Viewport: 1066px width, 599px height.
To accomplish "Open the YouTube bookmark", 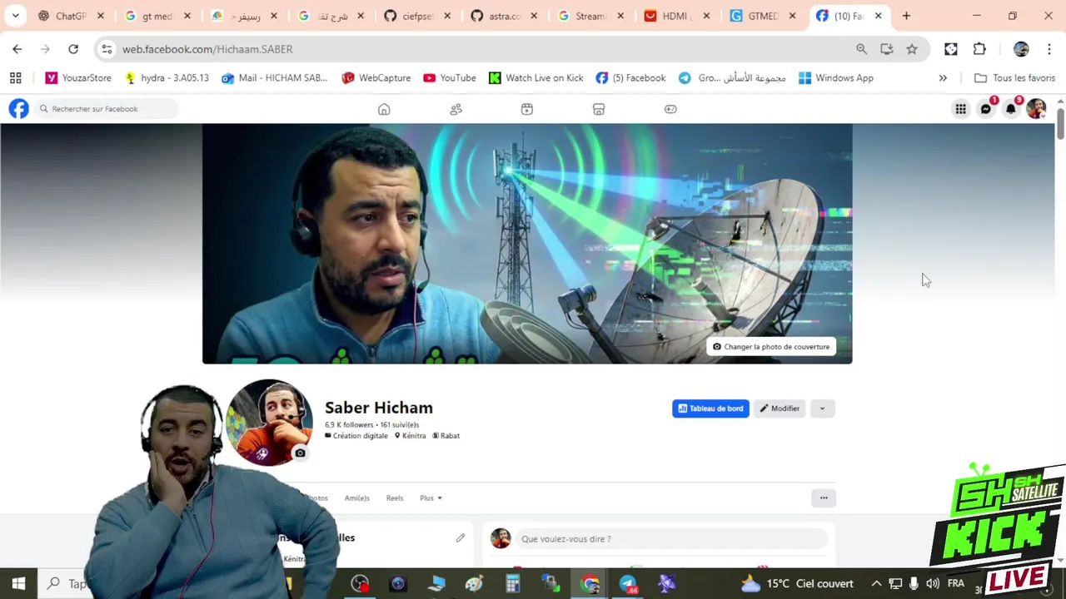I will point(450,78).
